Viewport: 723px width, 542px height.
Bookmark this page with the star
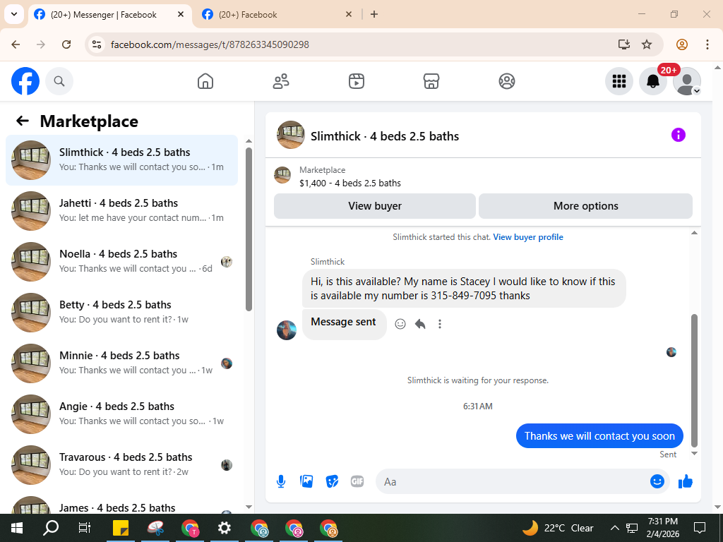click(647, 44)
